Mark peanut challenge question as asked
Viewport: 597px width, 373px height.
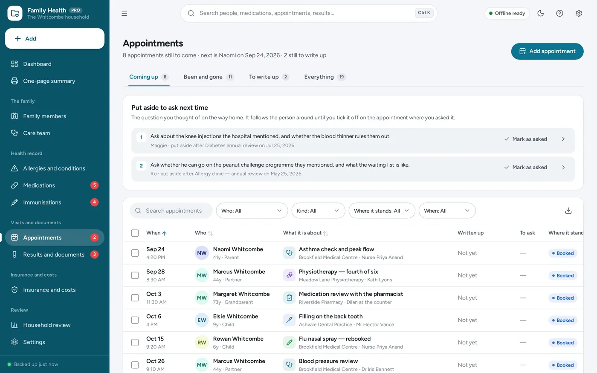tap(526, 167)
